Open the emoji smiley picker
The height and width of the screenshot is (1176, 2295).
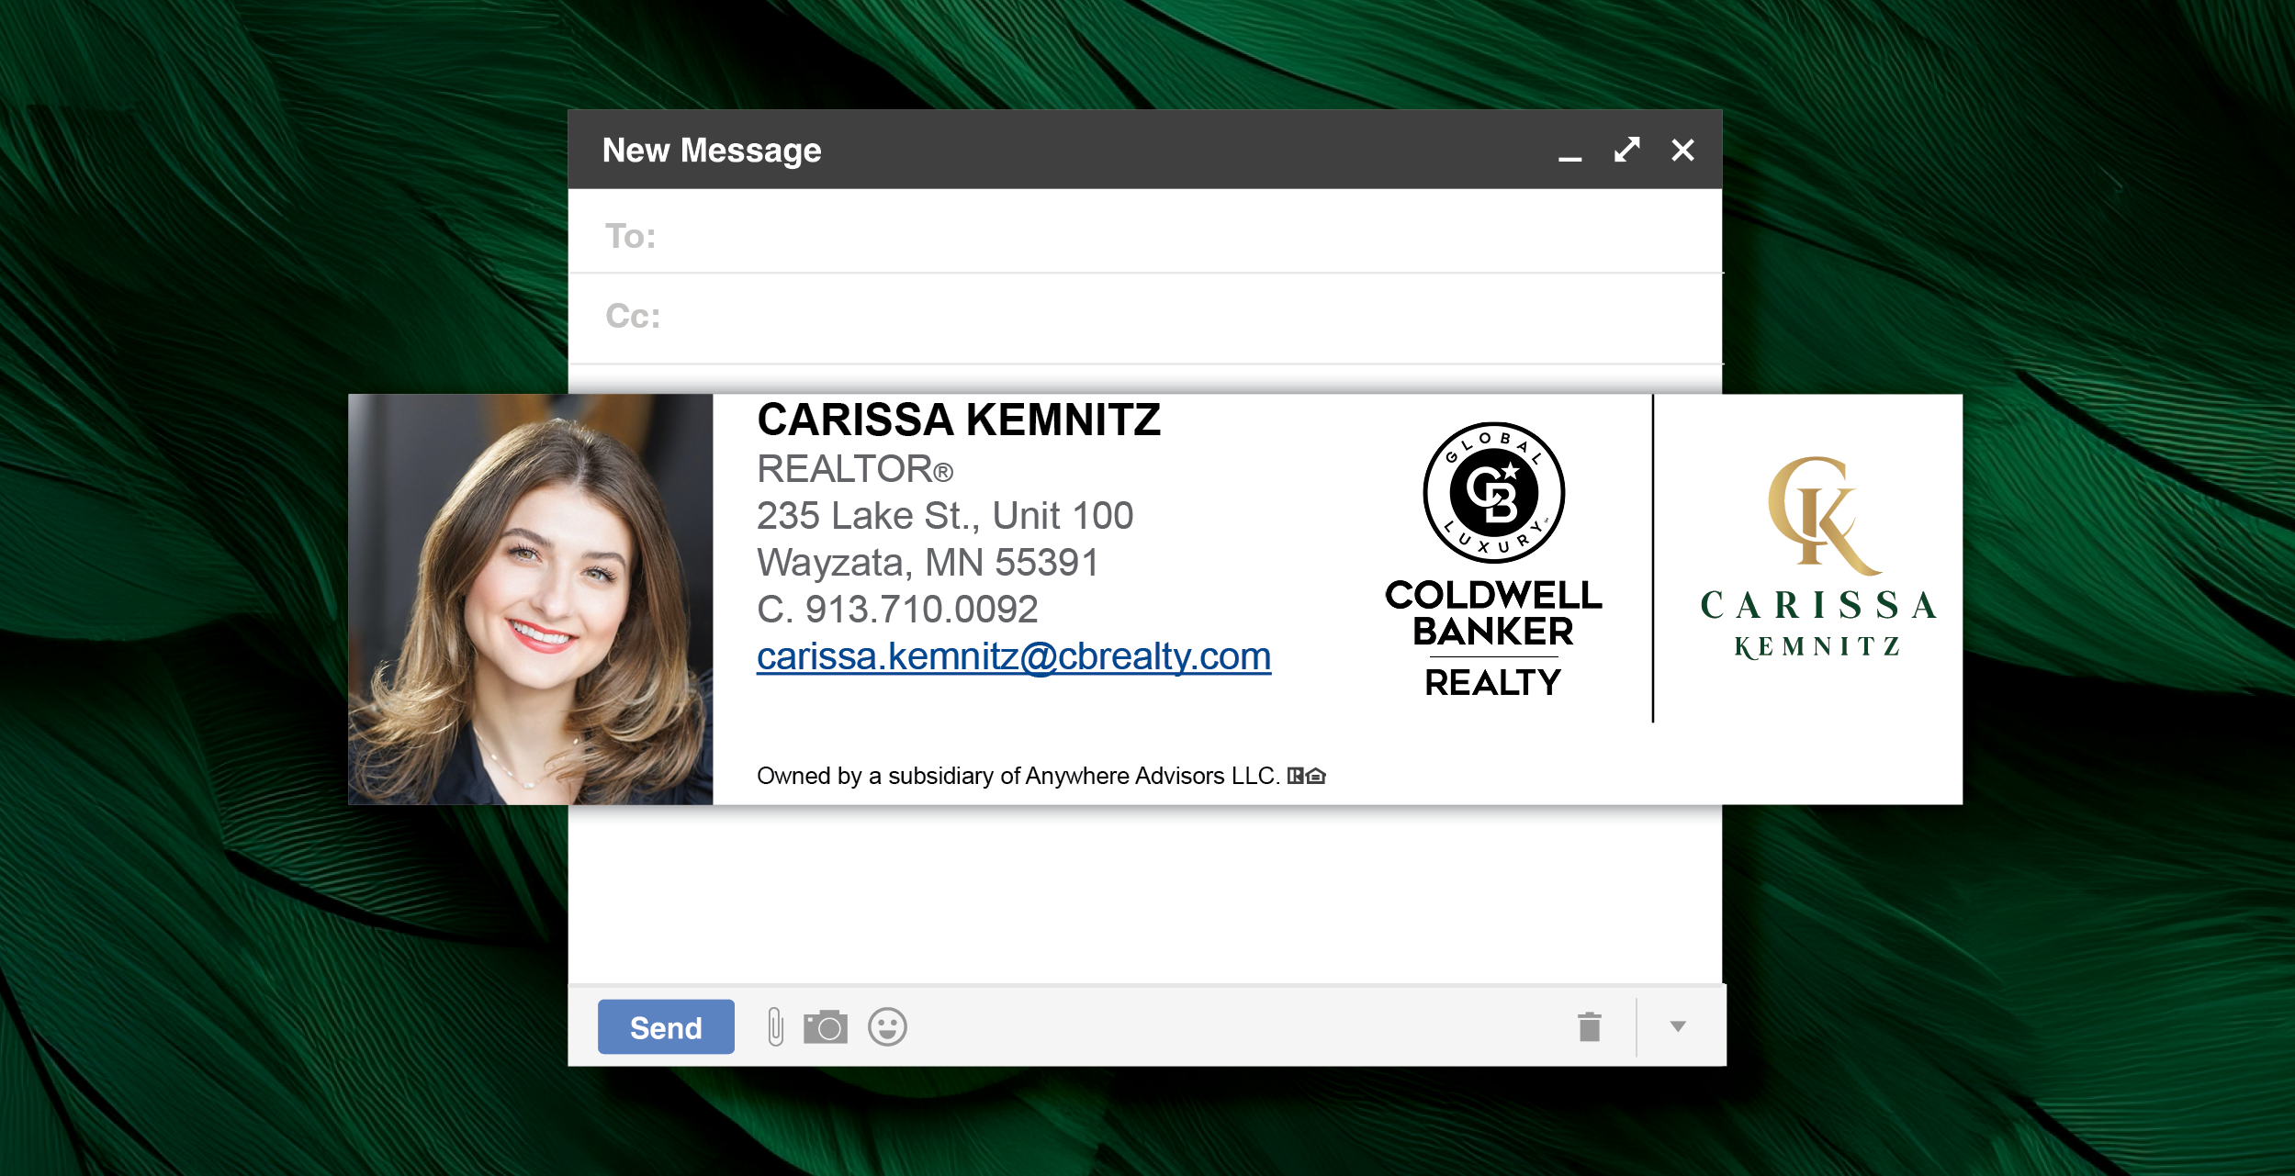pos(887,1026)
